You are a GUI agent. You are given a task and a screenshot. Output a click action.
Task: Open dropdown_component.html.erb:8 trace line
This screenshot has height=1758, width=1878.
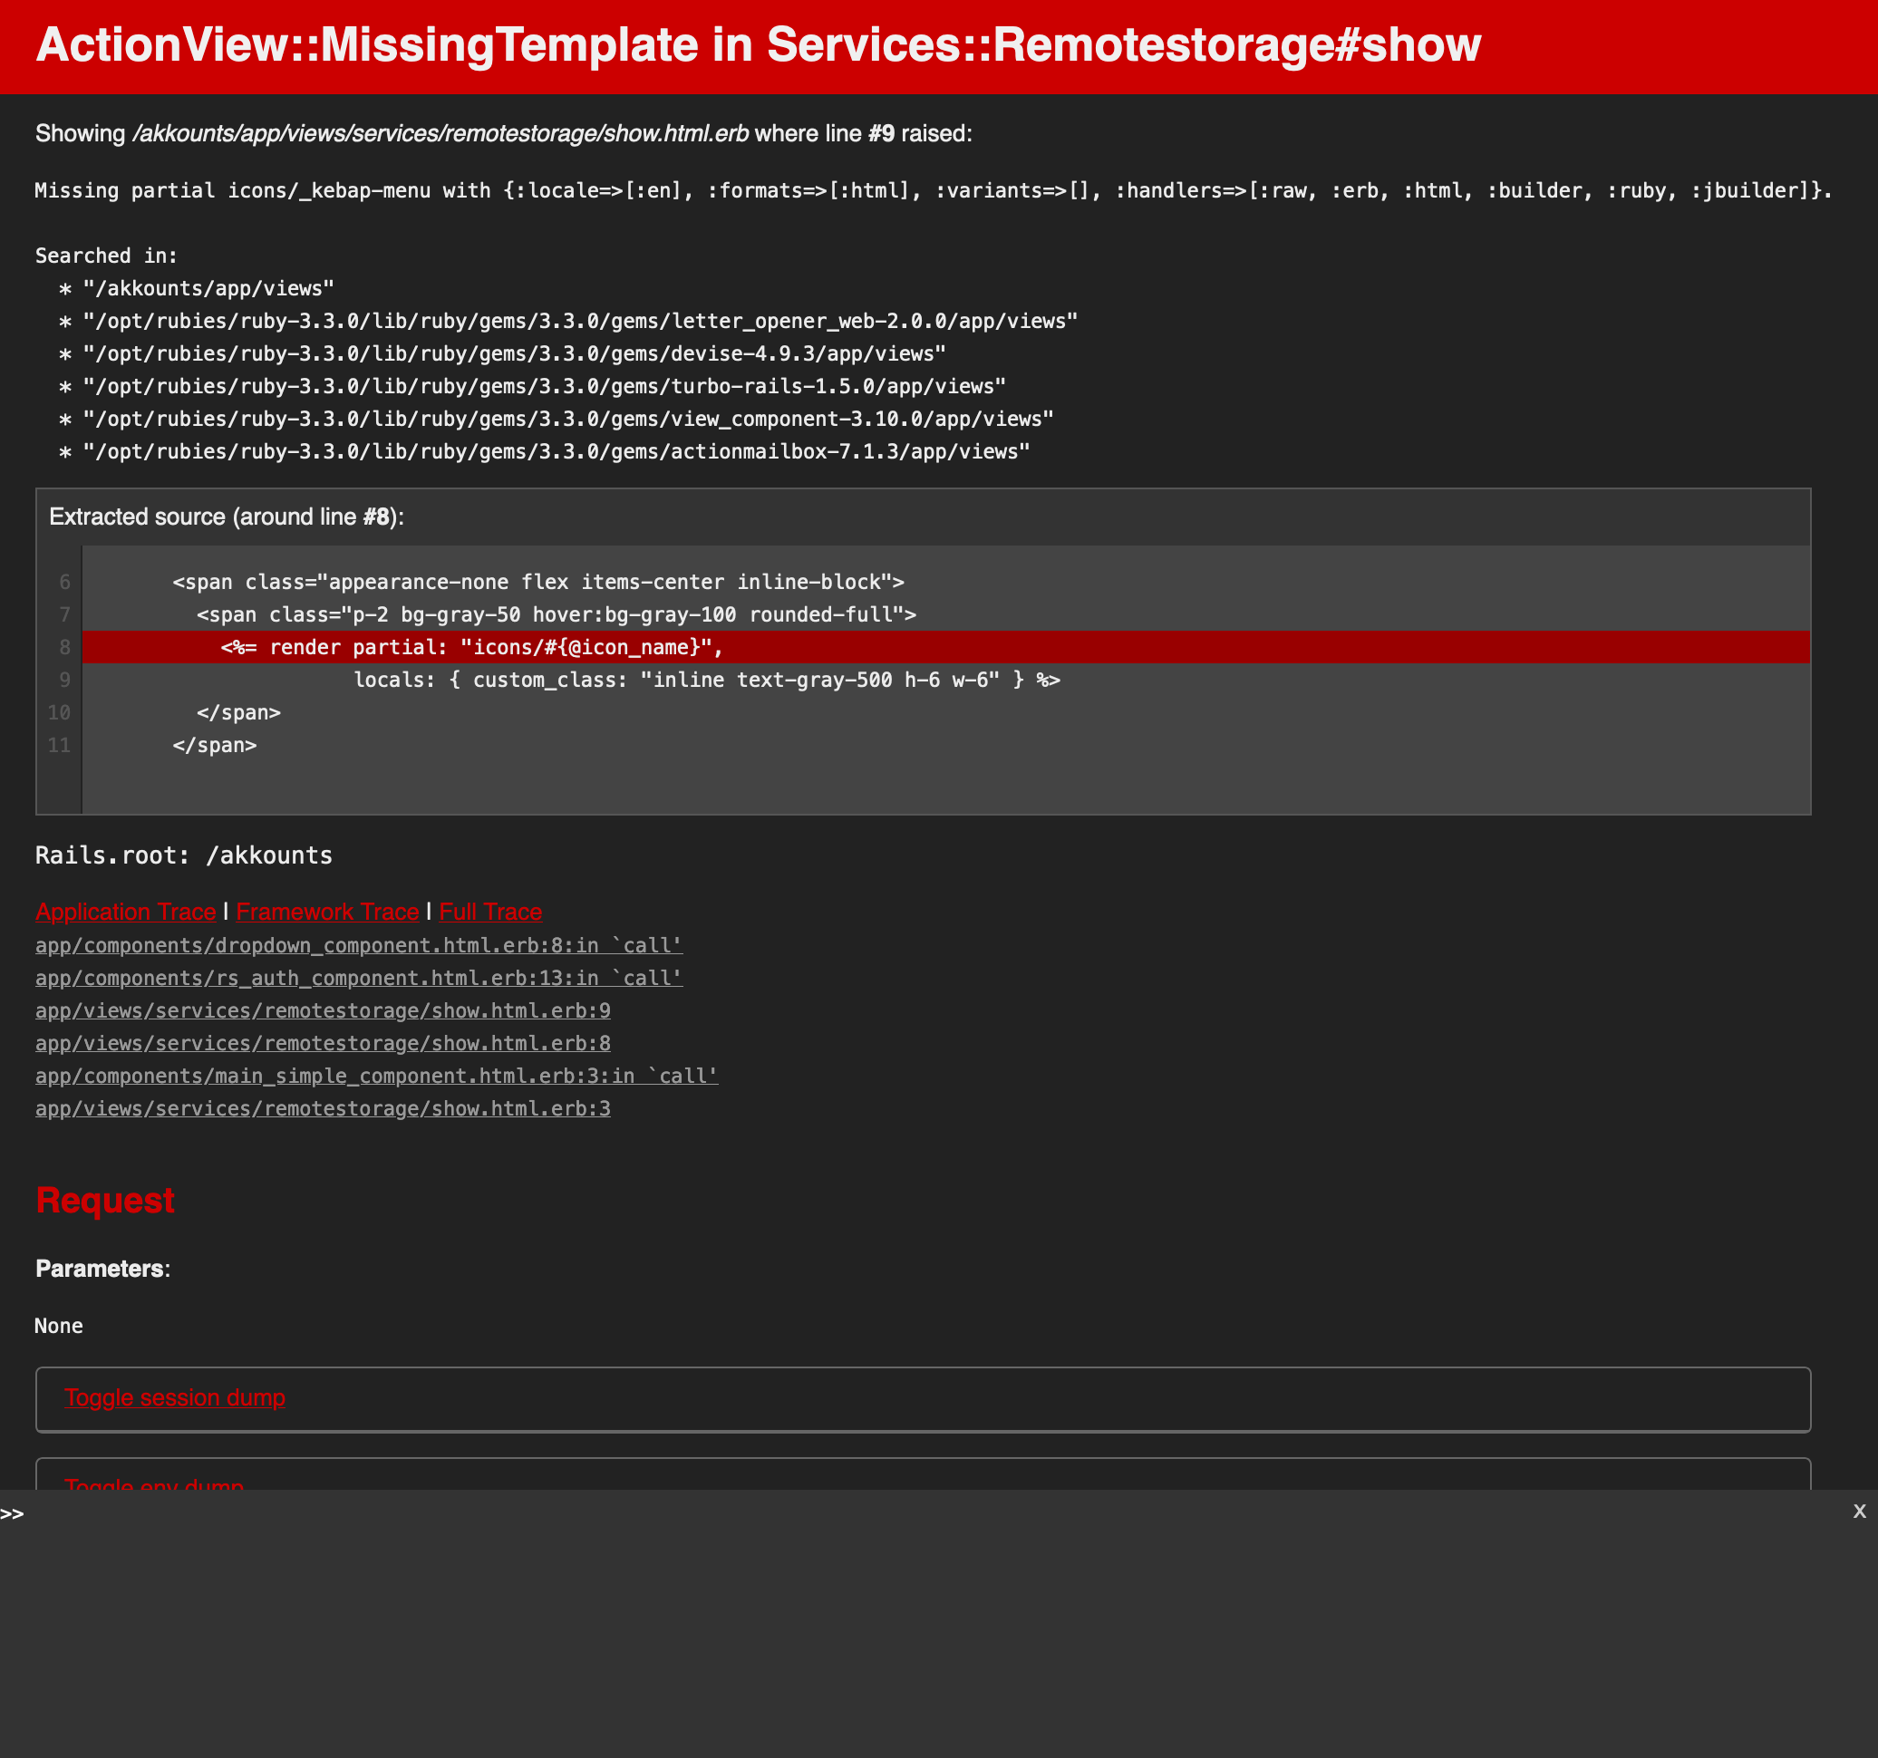359,945
